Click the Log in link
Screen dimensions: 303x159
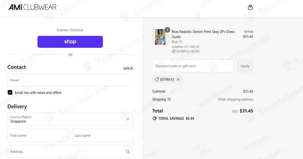click(128, 68)
